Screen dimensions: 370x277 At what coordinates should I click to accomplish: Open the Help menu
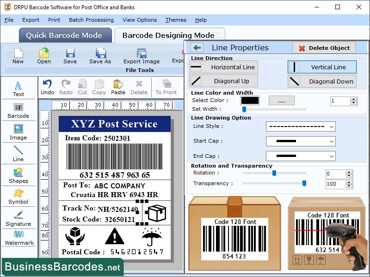[201, 20]
